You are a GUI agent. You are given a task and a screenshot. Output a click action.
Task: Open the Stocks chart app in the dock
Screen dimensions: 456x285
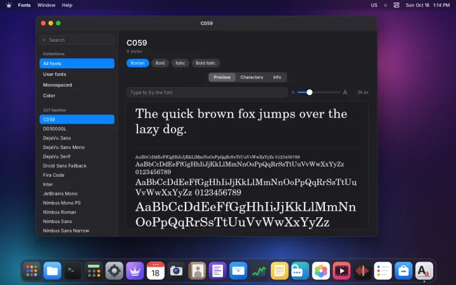[x=259, y=271]
